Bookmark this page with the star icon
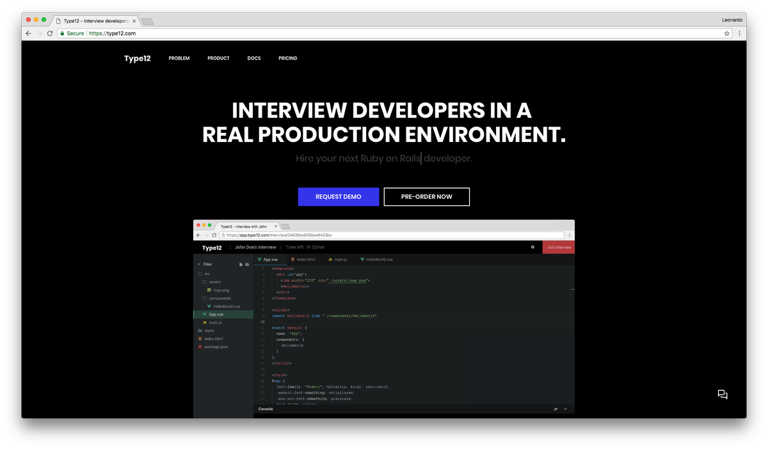Image resolution: width=768 pixels, height=449 pixels. tap(727, 33)
